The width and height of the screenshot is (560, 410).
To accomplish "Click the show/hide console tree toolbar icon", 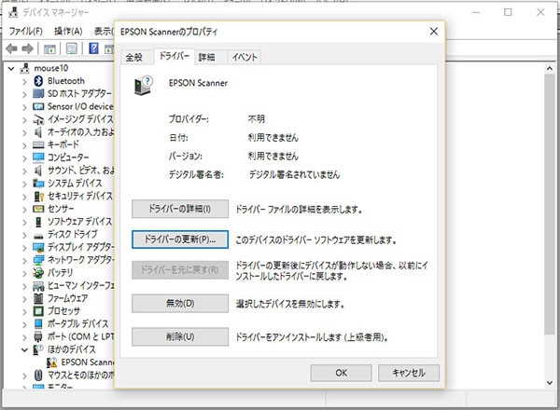I will coord(49,48).
